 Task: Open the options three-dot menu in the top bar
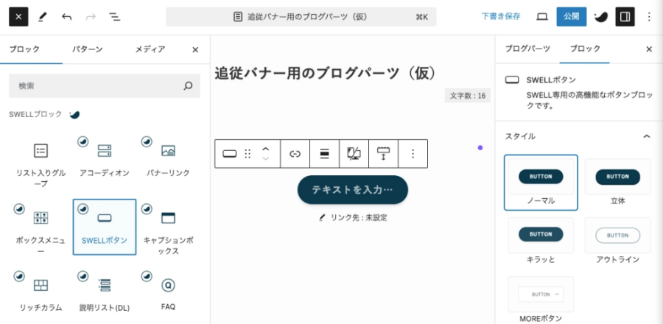point(649,17)
